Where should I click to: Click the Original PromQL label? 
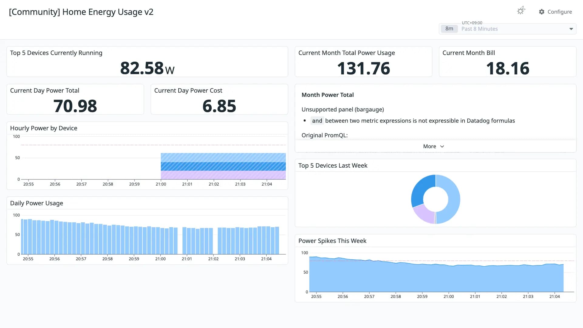click(x=325, y=135)
